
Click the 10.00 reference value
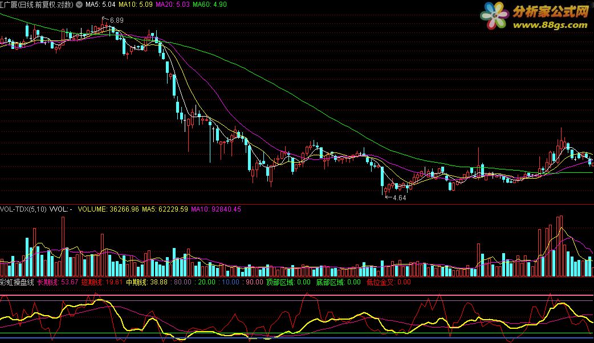(231, 282)
